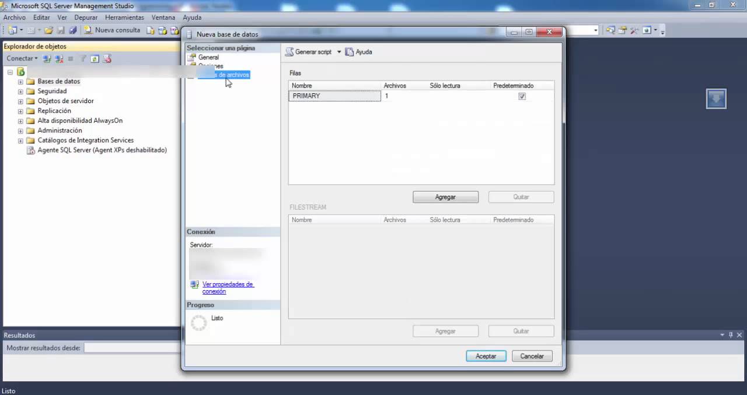Image resolution: width=747 pixels, height=395 pixels.
Task: Open the Resultados panel position dropdown
Action: [722, 335]
